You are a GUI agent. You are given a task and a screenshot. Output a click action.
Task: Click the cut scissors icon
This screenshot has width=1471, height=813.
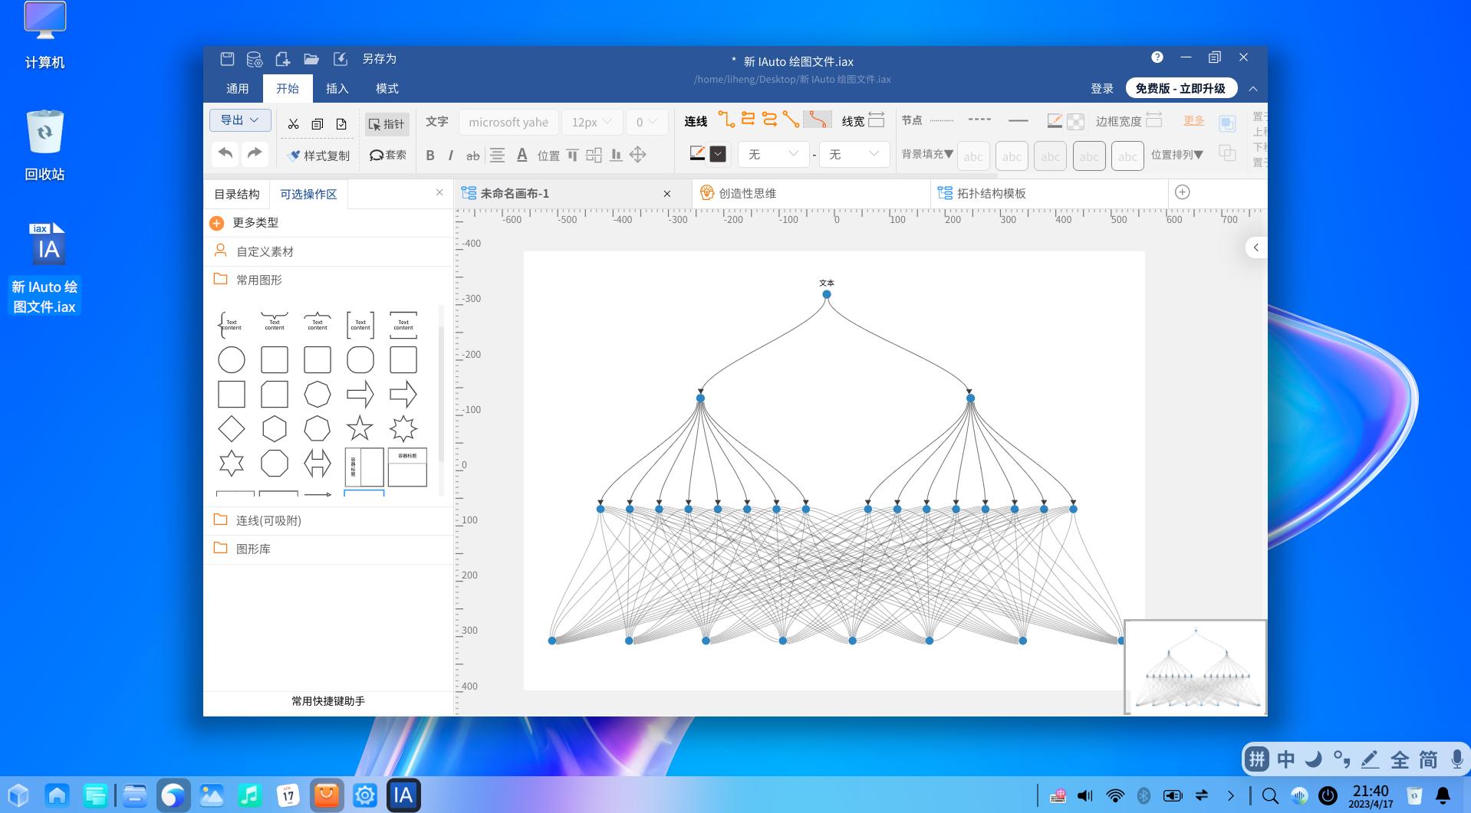click(x=293, y=123)
